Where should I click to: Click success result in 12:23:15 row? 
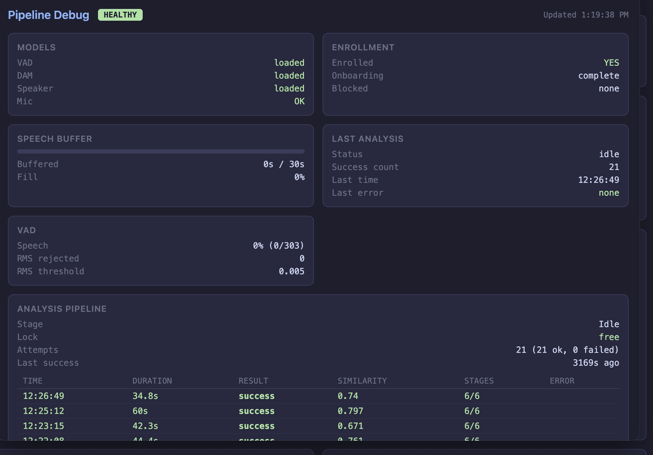[x=256, y=426]
